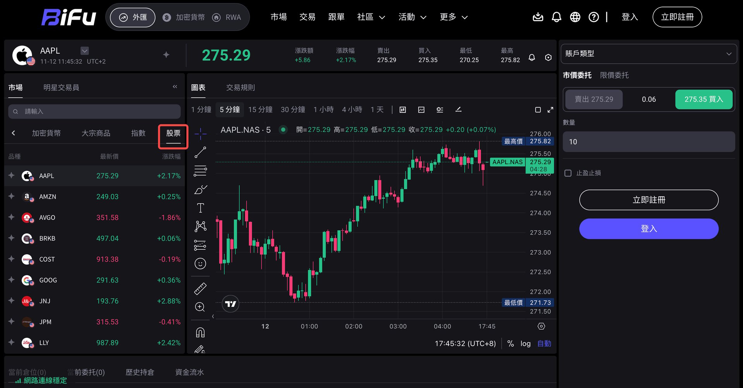Click the 立即註冊 button in header
This screenshot has width=743, height=388.
tap(677, 17)
